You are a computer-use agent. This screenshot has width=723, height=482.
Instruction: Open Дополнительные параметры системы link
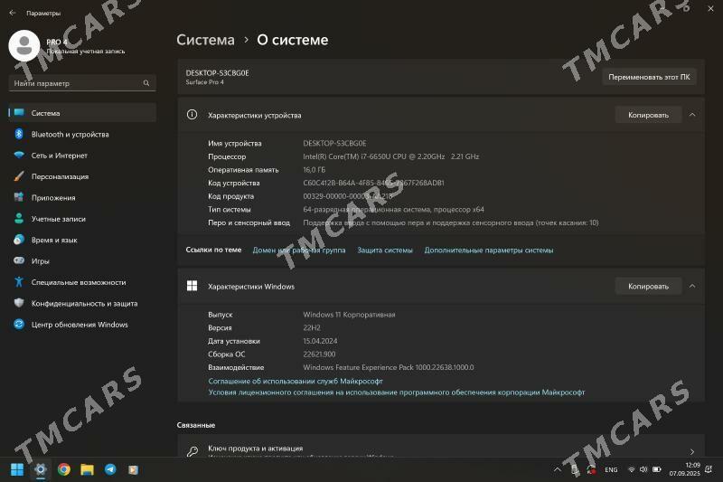(x=488, y=250)
